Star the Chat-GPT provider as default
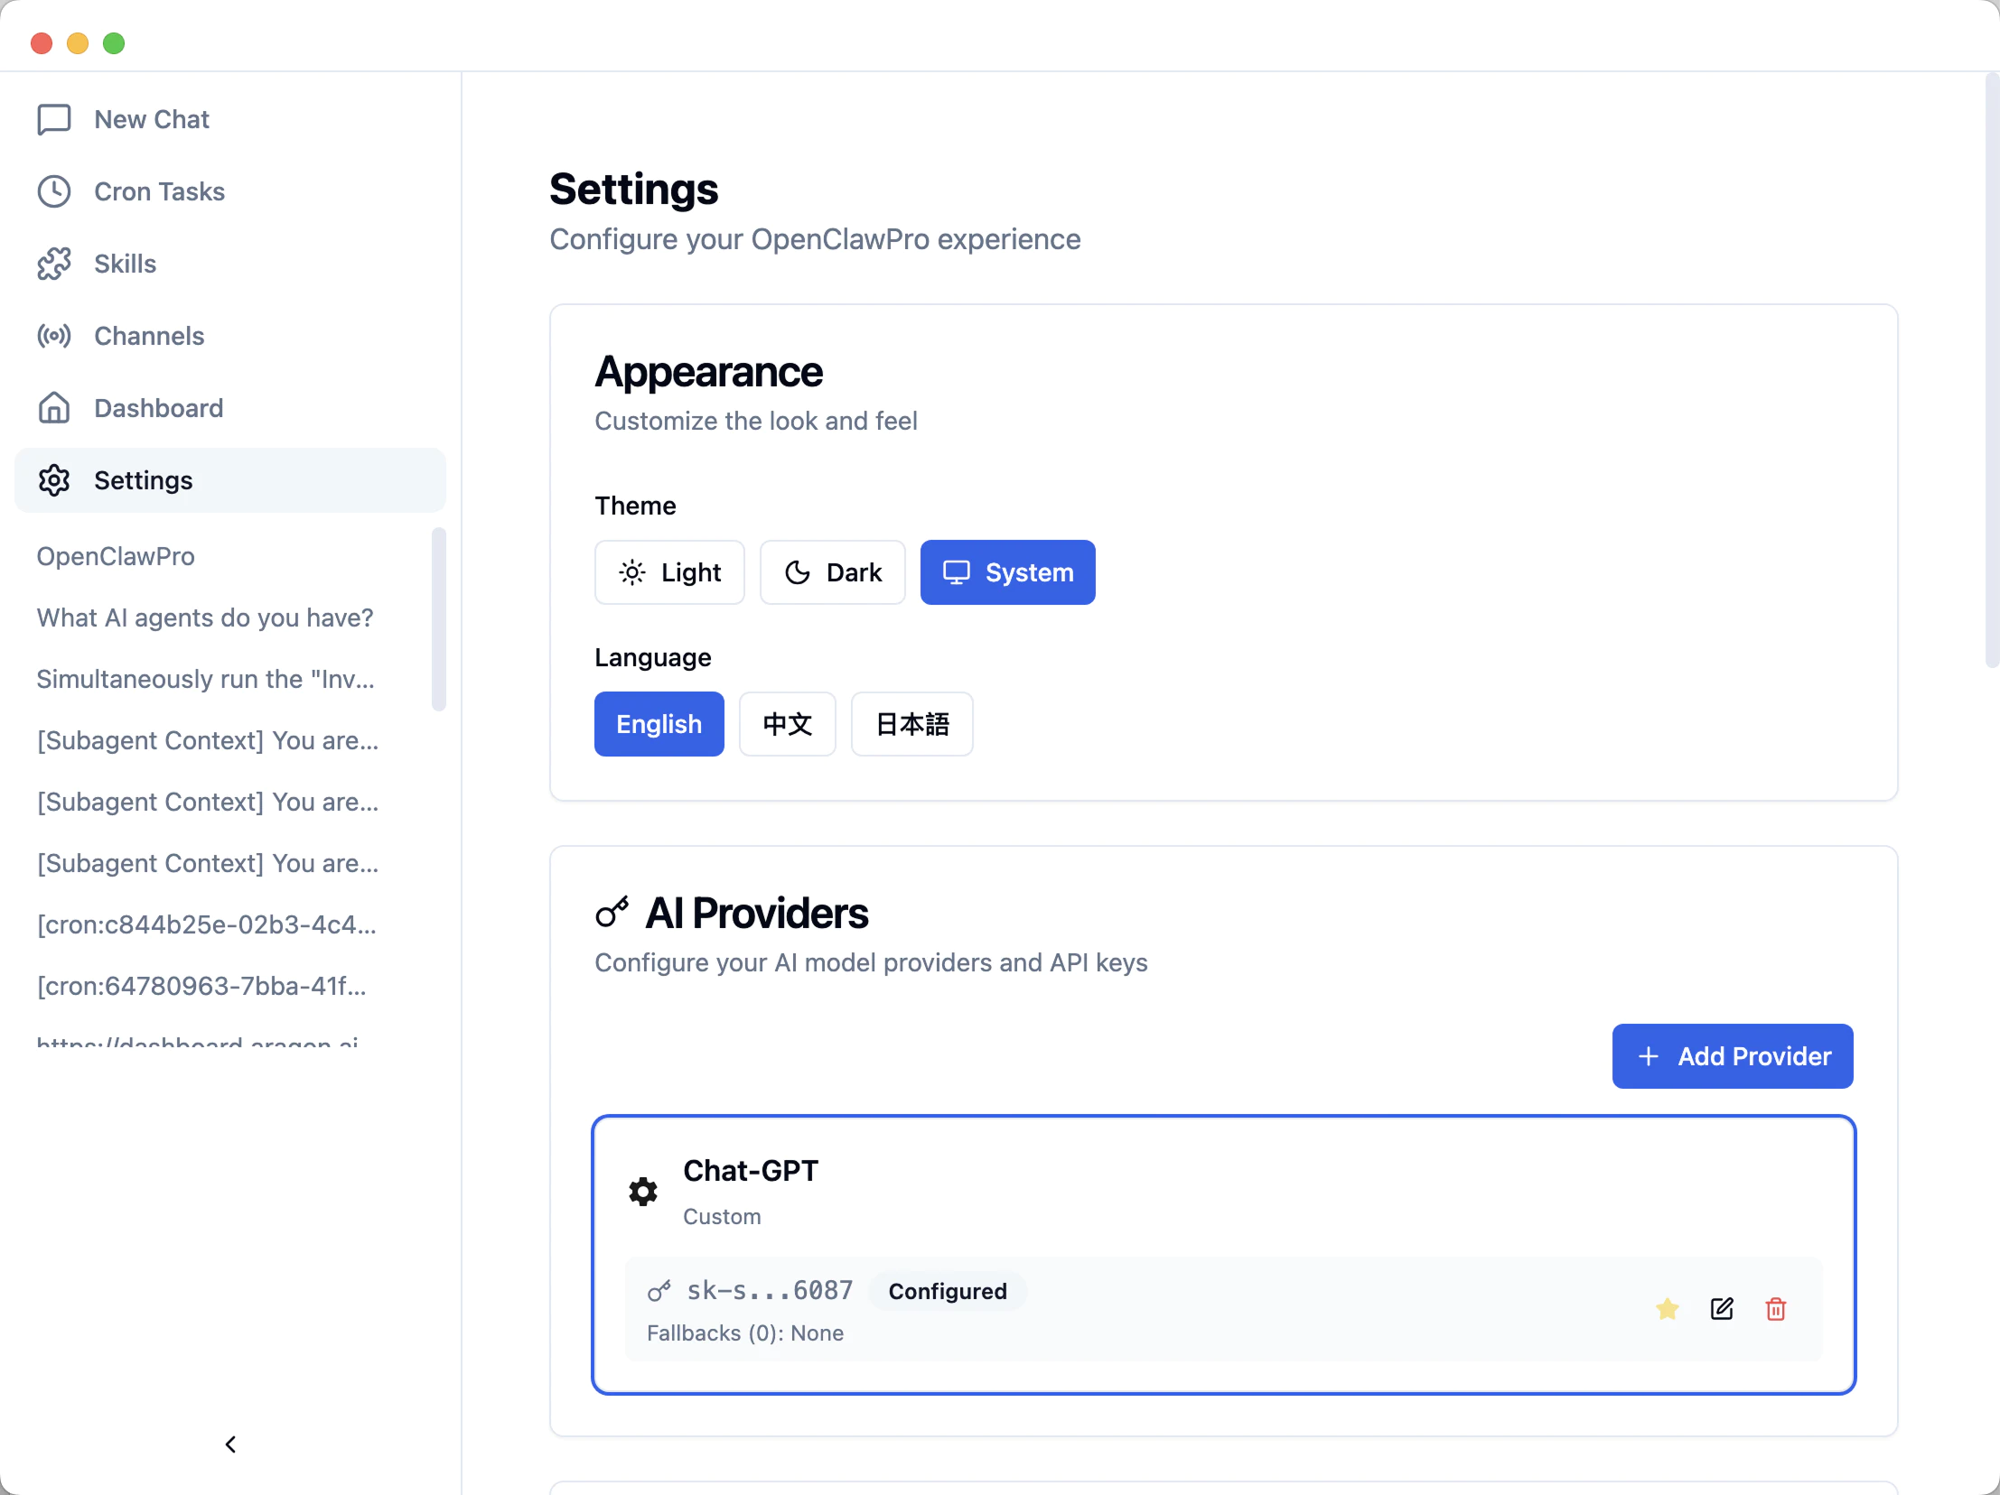2000x1495 pixels. (x=1668, y=1309)
